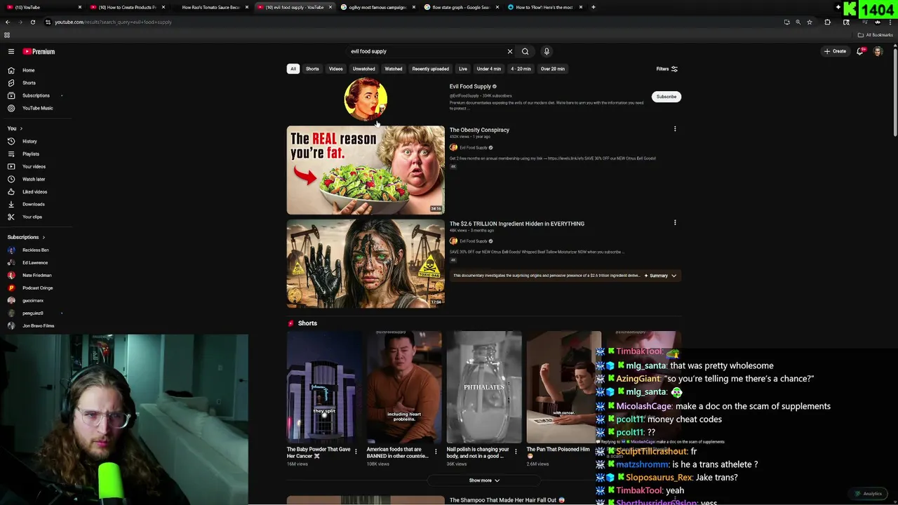Clear the search box with the X icon
Screen dimensions: 898x505
pyautogui.click(x=510, y=51)
